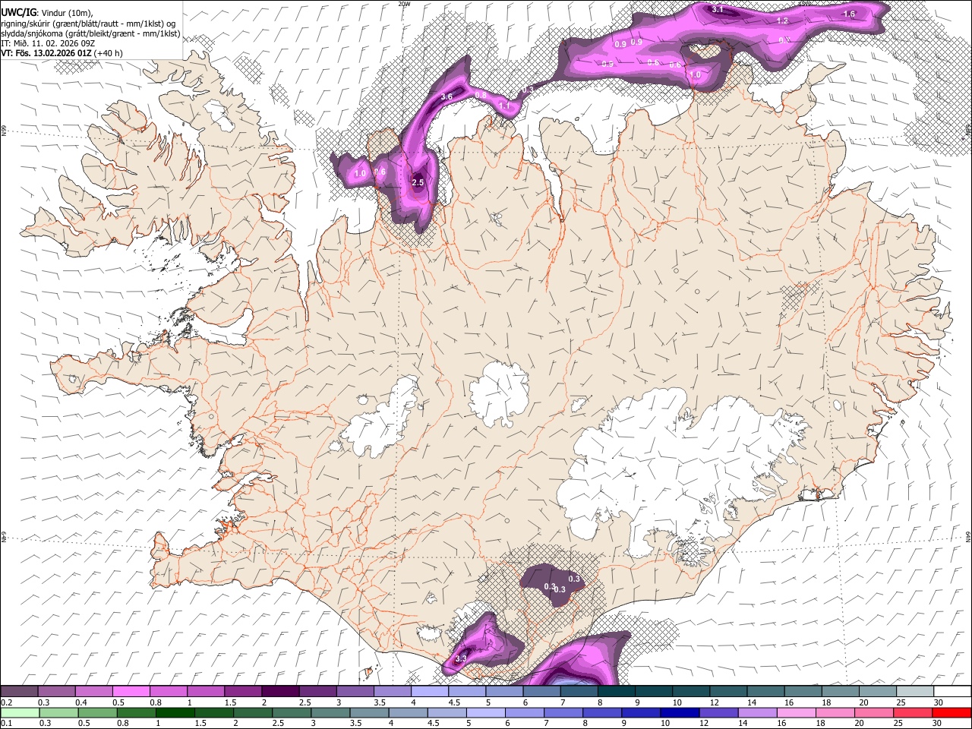Image resolution: width=972 pixels, height=729 pixels.
Task: Select bright red lower-row swatch at 30
Action: click(x=951, y=712)
